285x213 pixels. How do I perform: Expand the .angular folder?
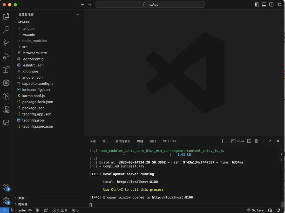(49, 29)
